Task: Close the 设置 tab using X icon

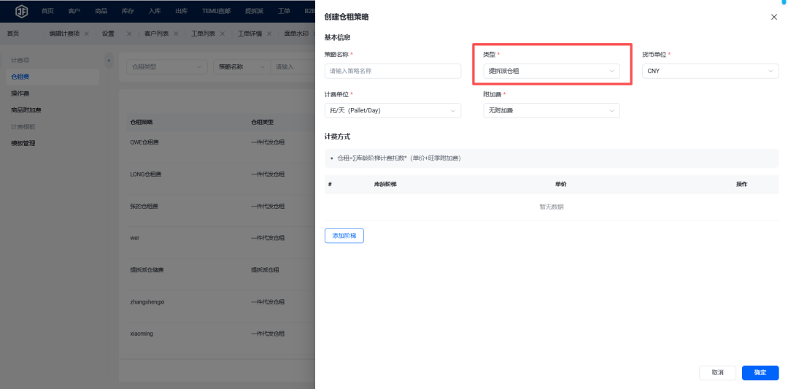Action: pos(128,34)
